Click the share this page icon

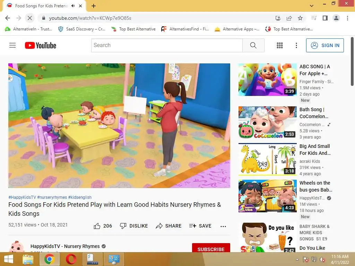coord(289,18)
